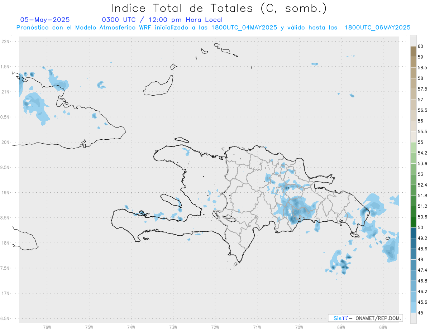Click the latitude label "19N"

click(5, 193)
